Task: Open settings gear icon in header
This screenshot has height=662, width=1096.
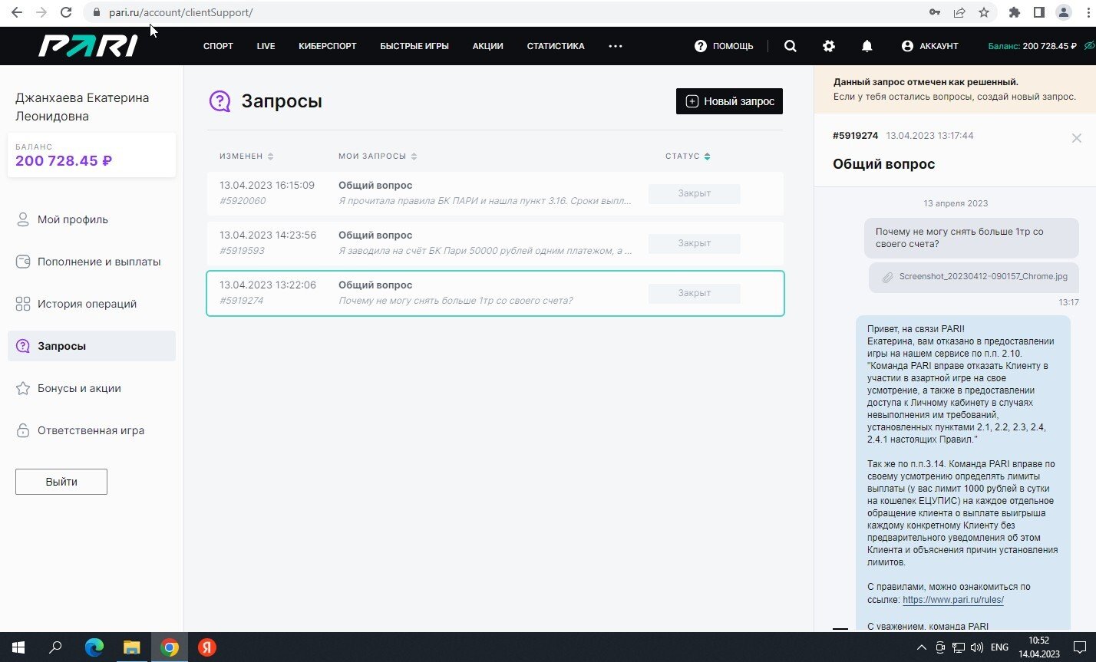Action: click(x=828, y=46)
